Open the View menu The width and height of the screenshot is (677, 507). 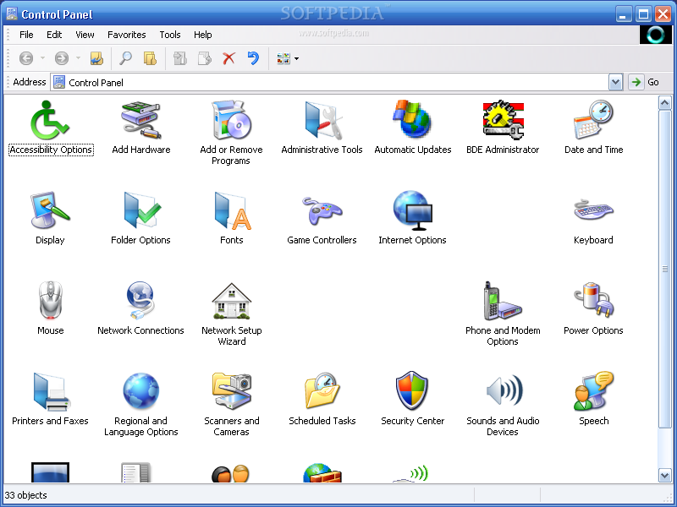click(x=85, y=35)
